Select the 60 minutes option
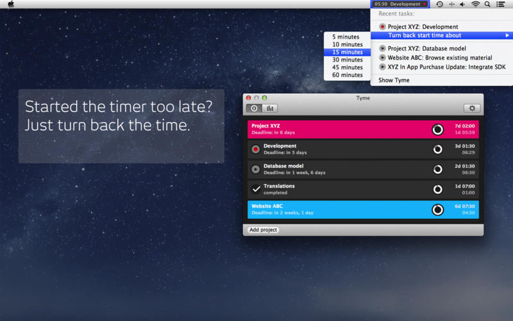The image size is (513, 321). pyautogui.click(x=347, y=75)
